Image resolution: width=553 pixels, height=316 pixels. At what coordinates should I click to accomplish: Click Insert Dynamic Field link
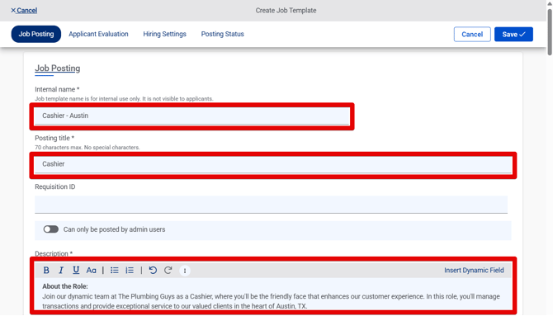point(474,270)
